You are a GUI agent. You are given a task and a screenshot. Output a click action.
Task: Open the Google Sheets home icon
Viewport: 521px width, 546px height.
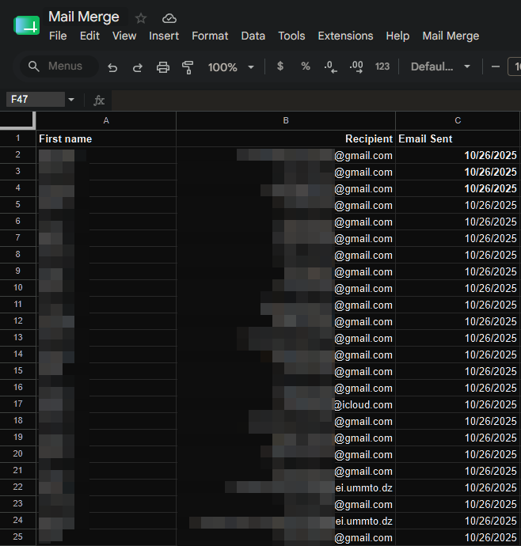tap(26, 25)
